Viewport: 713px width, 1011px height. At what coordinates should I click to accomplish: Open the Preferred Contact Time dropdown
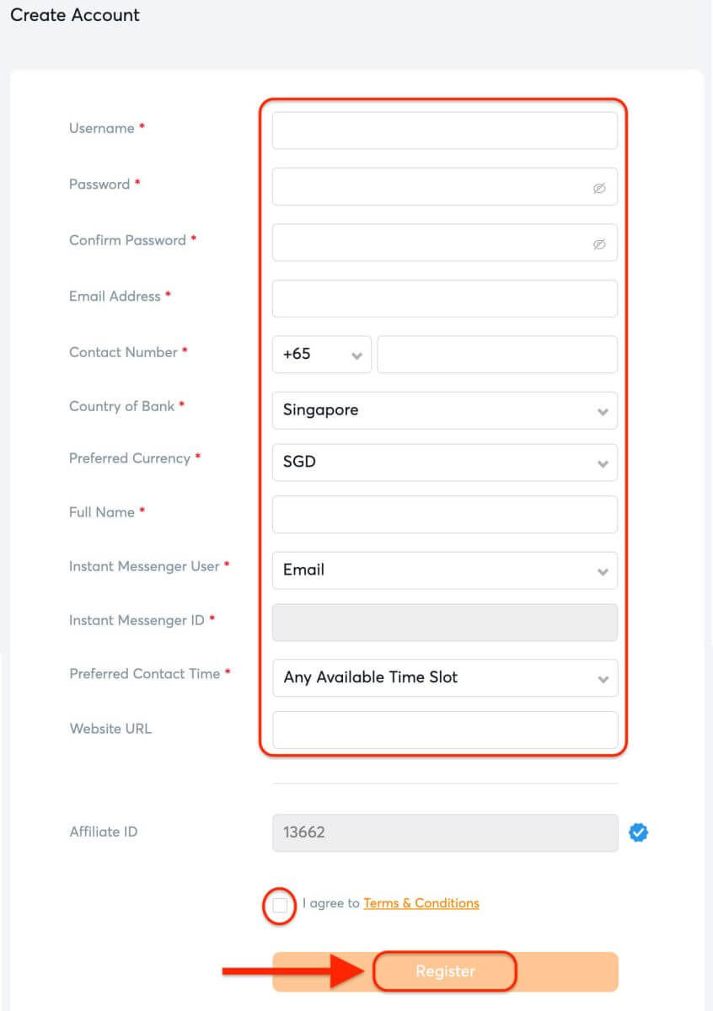pyautogui.click(x=444, y=677)
